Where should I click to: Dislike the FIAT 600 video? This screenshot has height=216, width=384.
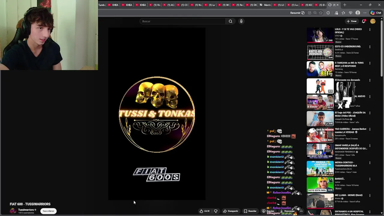coord(216,211)
